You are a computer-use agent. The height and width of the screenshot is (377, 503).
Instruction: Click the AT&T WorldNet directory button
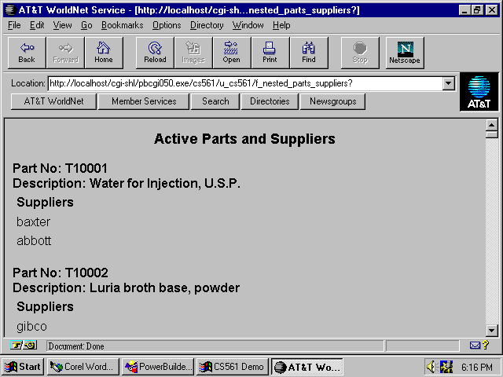pos(53,101)
